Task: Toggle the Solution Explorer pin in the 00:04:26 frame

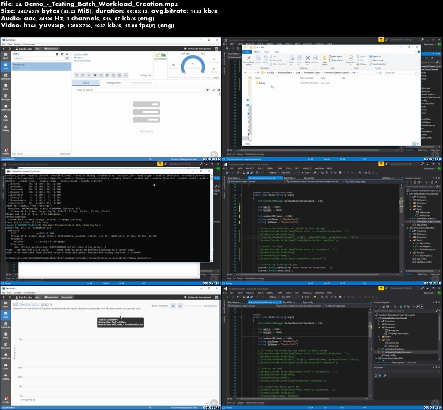Action: coord(436,302)
